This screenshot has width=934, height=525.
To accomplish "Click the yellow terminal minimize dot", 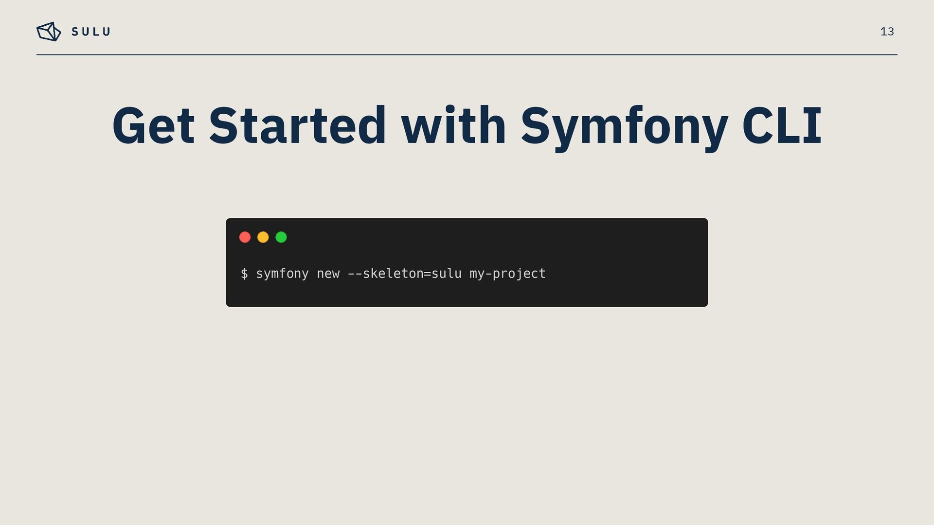I will coord(263,237).
